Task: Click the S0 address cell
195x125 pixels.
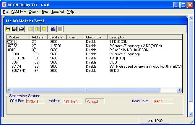Action: (x=37, y=54)
